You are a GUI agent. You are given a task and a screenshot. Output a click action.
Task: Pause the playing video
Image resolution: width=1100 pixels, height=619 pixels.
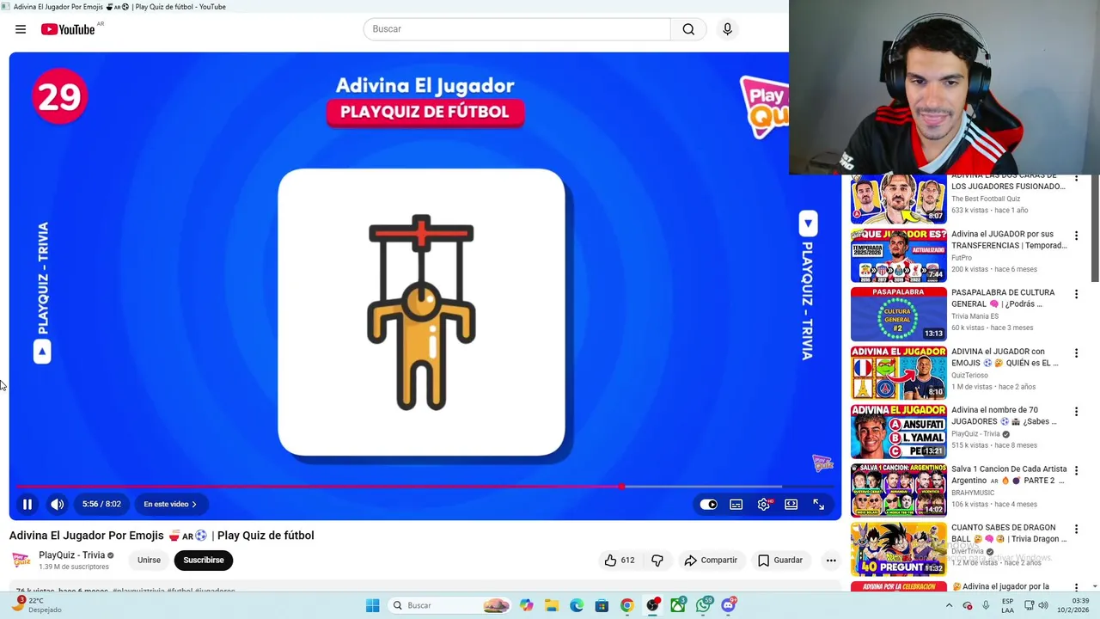pos(27,505)
